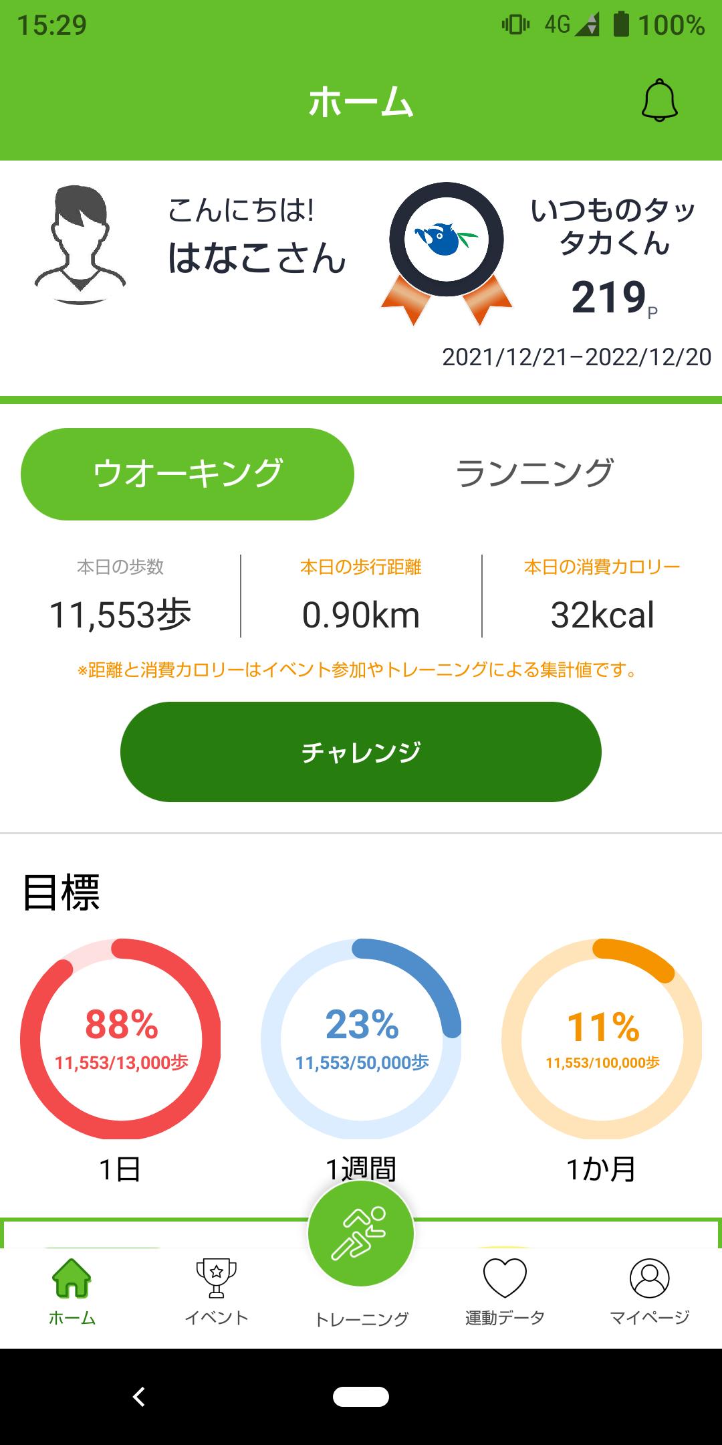
Task: Tap 本日の歩行距離 0.90km stat
Action: tap(361, 597)
